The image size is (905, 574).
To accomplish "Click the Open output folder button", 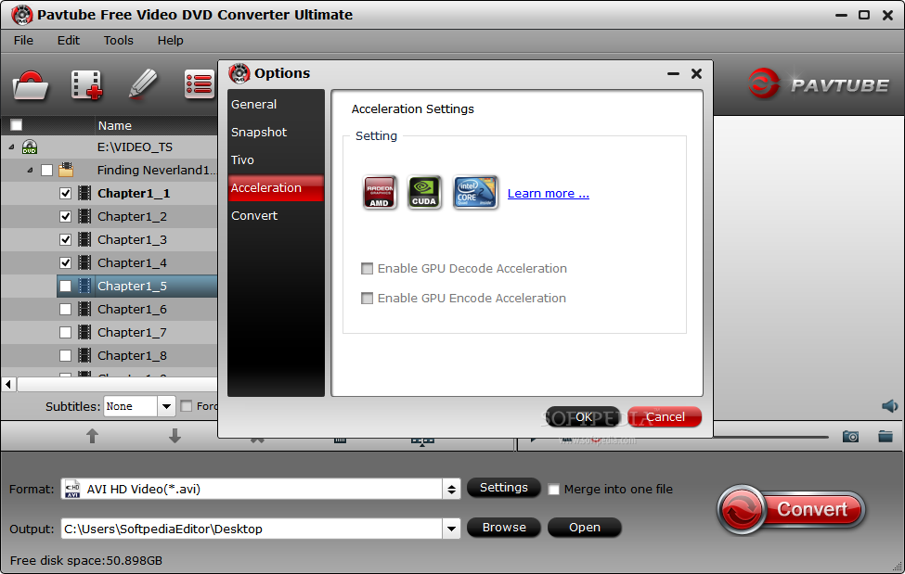I will [x=585, y=528].
